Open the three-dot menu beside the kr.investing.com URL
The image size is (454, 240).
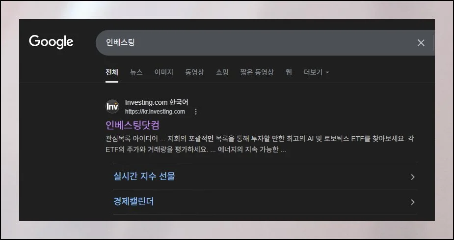pyautogui.click(x=196, y=112)
